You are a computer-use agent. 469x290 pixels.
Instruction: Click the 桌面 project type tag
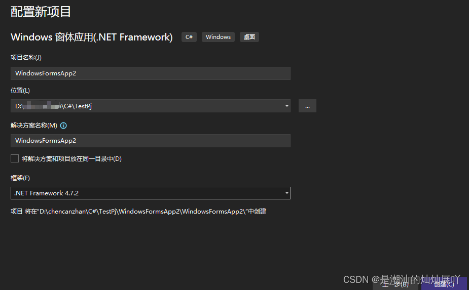249,37
